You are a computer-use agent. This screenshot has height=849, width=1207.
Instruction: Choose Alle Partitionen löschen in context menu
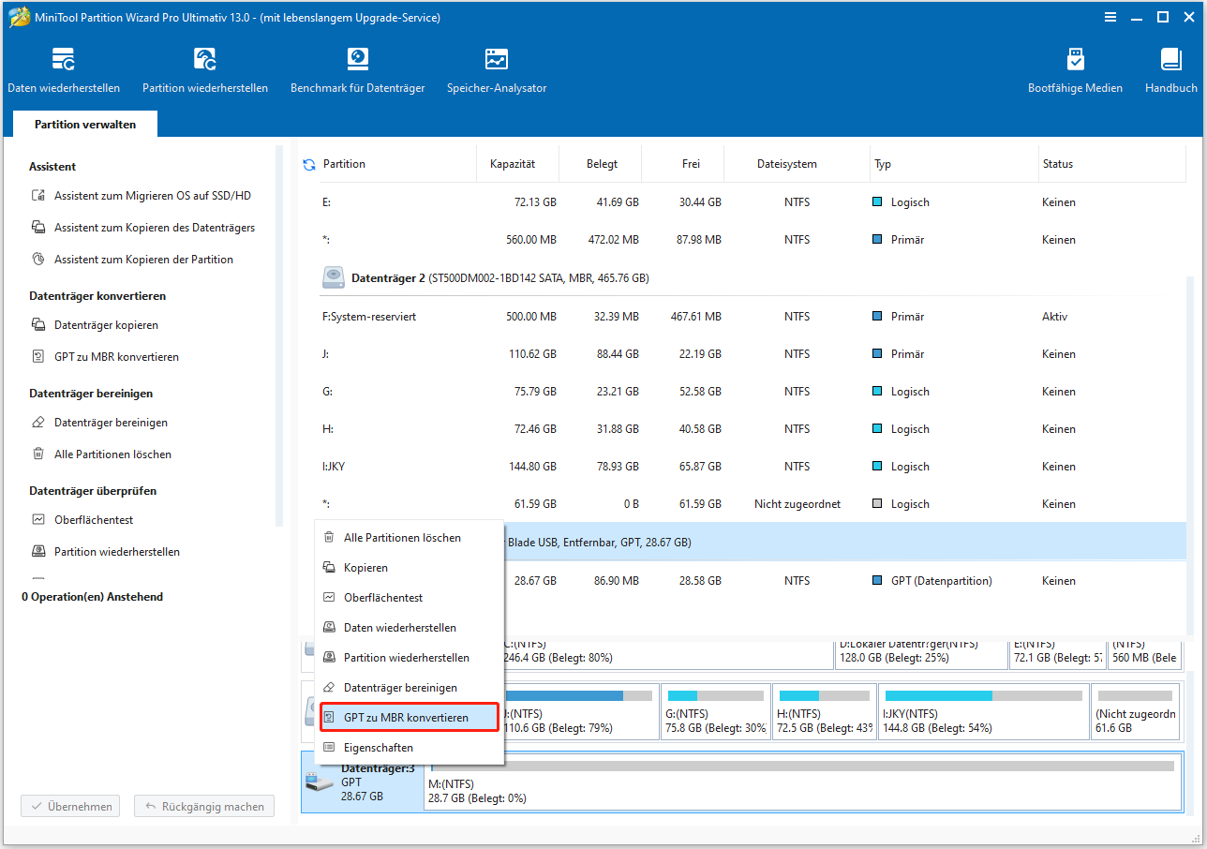tap(402, 538)
